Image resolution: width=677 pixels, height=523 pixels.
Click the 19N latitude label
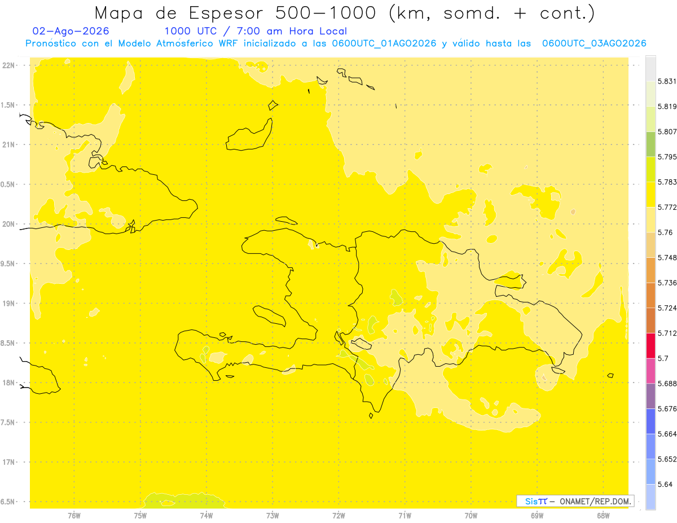pos(8,303)
